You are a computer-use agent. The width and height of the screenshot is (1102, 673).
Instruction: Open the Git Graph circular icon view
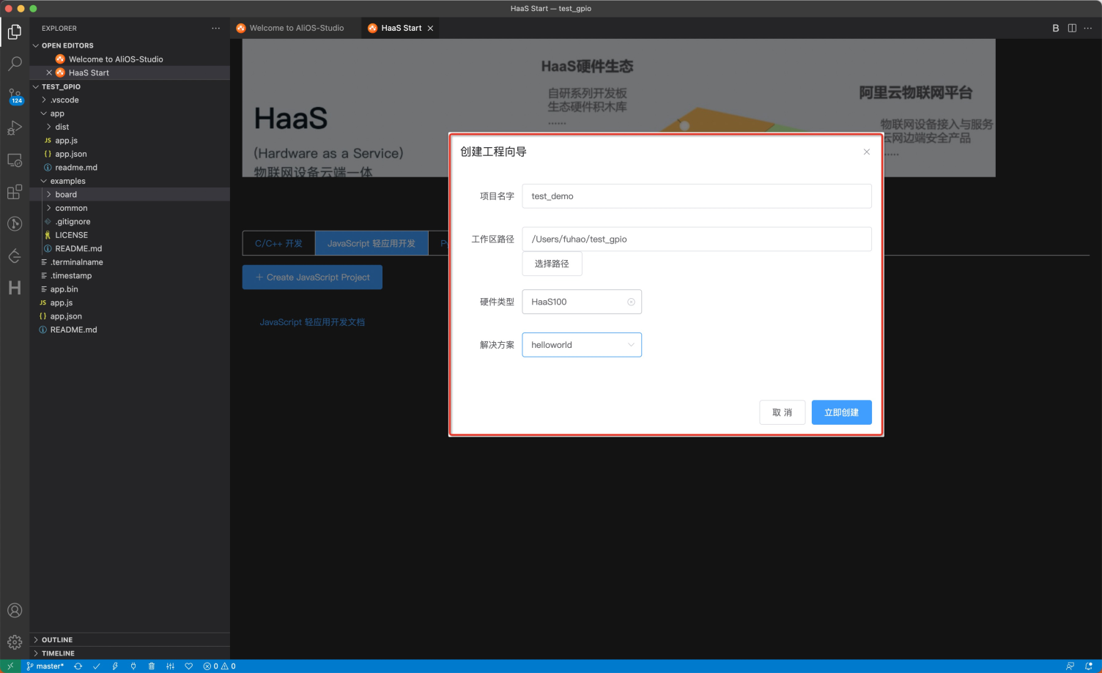coord(15,223)
